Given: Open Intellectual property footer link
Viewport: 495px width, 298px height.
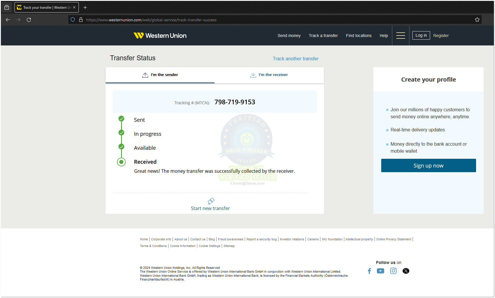Looking at the screenshot, I should click(x=359, y=239).
